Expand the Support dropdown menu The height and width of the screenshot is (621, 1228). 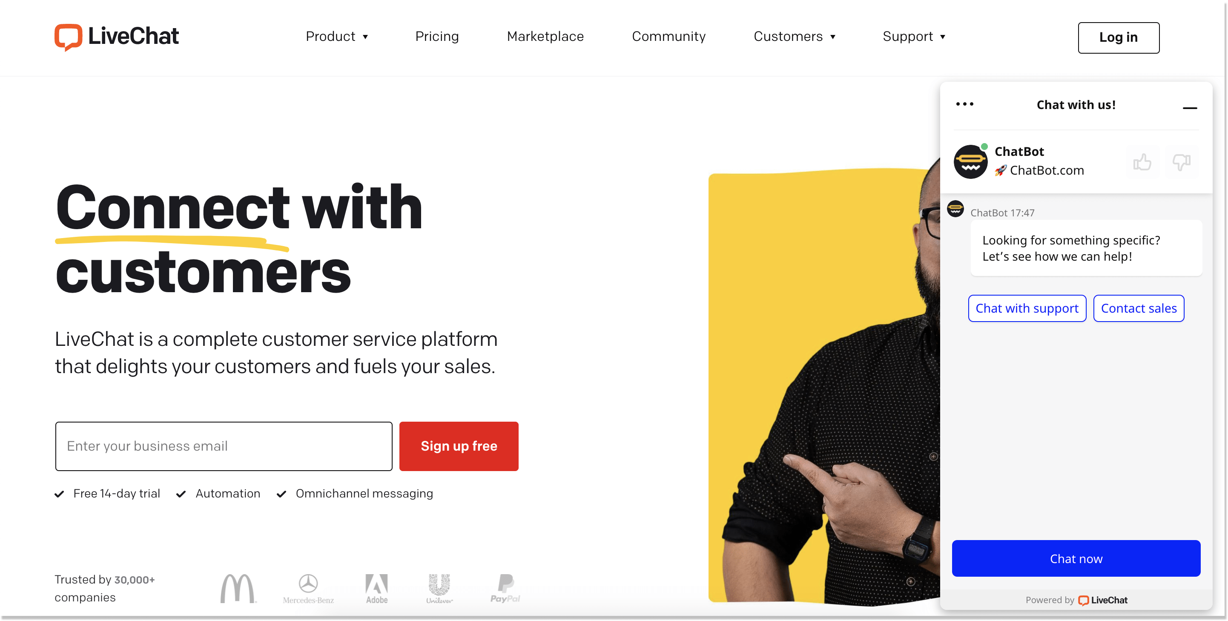[x=913, y=36]
